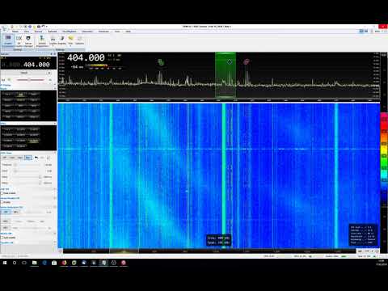
Task: Click the undo arrow icon next to AGC tabs
Action: coord(36,158)
